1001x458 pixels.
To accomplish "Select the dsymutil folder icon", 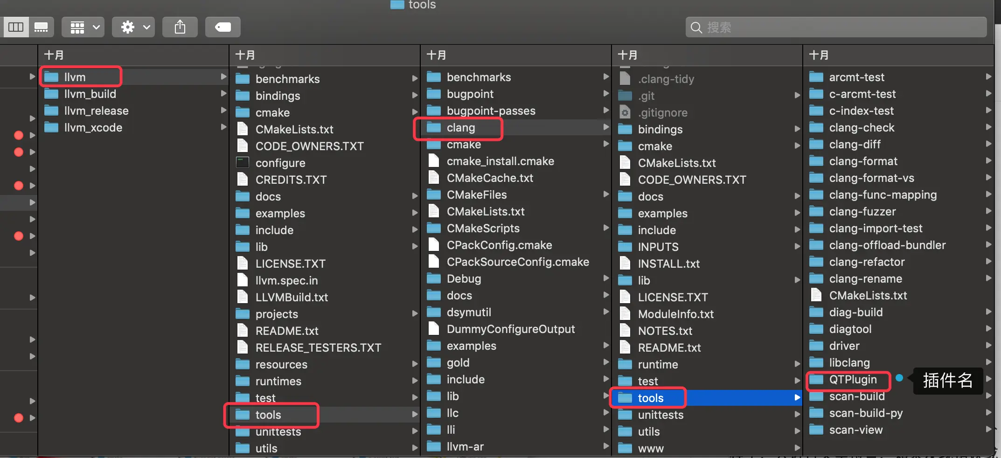I will (434, 312).
